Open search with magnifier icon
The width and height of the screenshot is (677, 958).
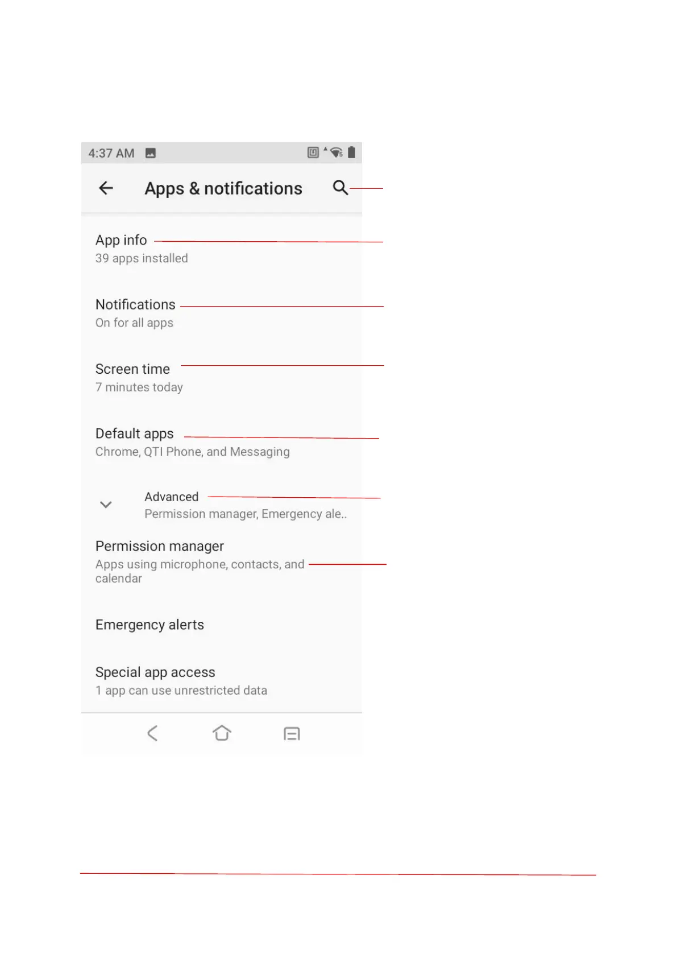pyautogui.click(x=340, y=188)
